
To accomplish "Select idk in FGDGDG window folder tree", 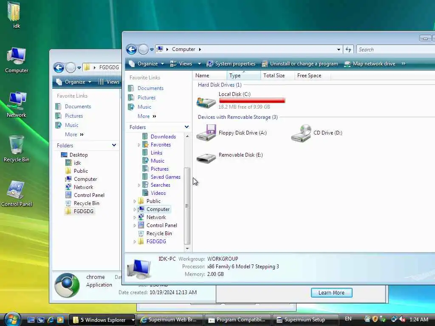I will click(77, 163).
